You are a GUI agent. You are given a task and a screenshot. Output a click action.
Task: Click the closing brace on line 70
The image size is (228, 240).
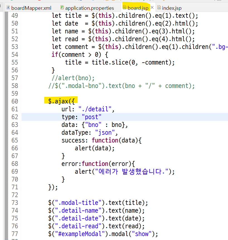click(x=63, y=179)
